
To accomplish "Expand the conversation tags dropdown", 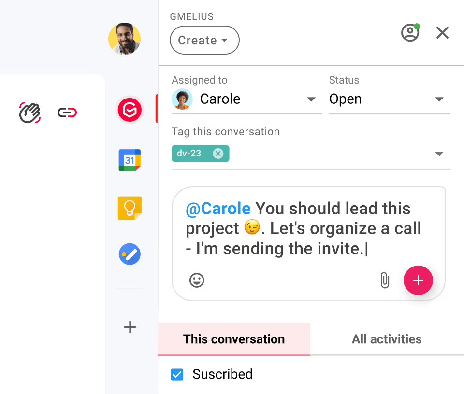I will 439,154.
